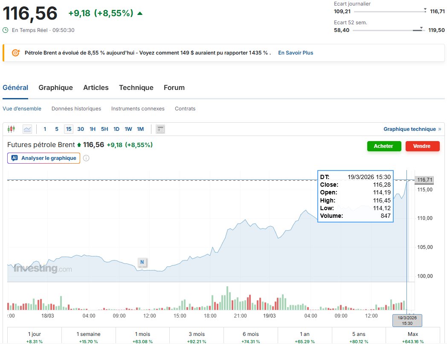Open the chart news table icon

[x=160, y=129]
